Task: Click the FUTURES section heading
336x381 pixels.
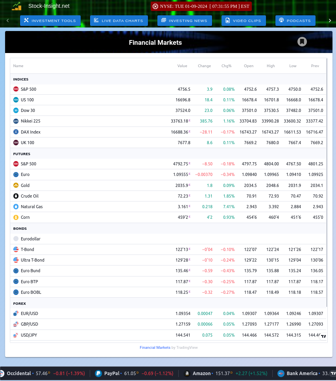Action: click(22, 154)
